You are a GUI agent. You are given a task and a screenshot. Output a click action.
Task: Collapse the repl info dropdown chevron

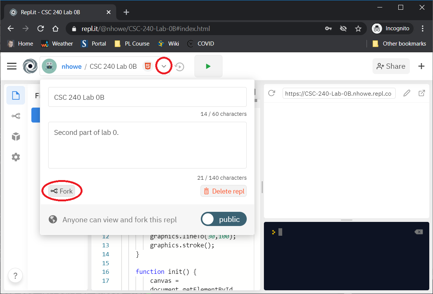pyautogui.click(x=164, y=66)
